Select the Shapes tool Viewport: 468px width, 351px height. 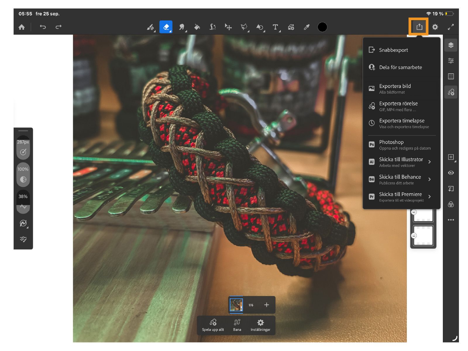260,27
